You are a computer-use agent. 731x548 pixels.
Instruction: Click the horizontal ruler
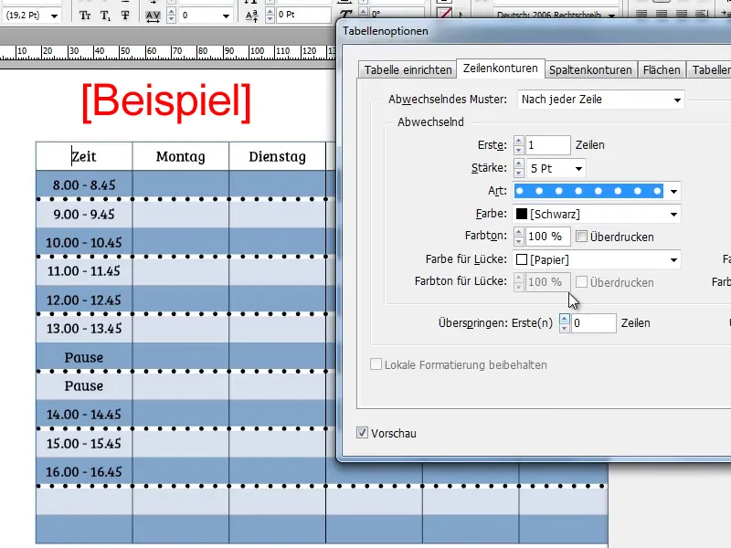pos(168,52)
